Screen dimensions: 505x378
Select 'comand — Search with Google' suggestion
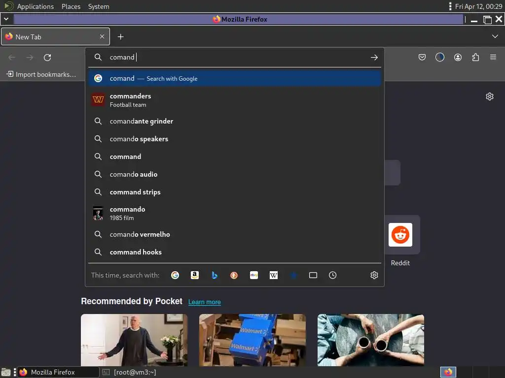point(234,78)
